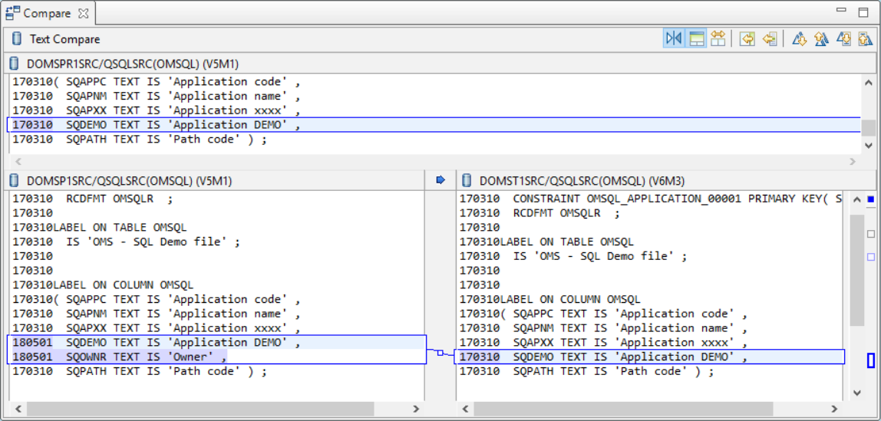
Task: Copy all non-conflicting changes right to left
Action: point(747,39)
